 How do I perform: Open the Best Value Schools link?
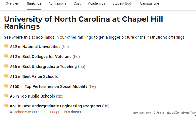[40, 76]
